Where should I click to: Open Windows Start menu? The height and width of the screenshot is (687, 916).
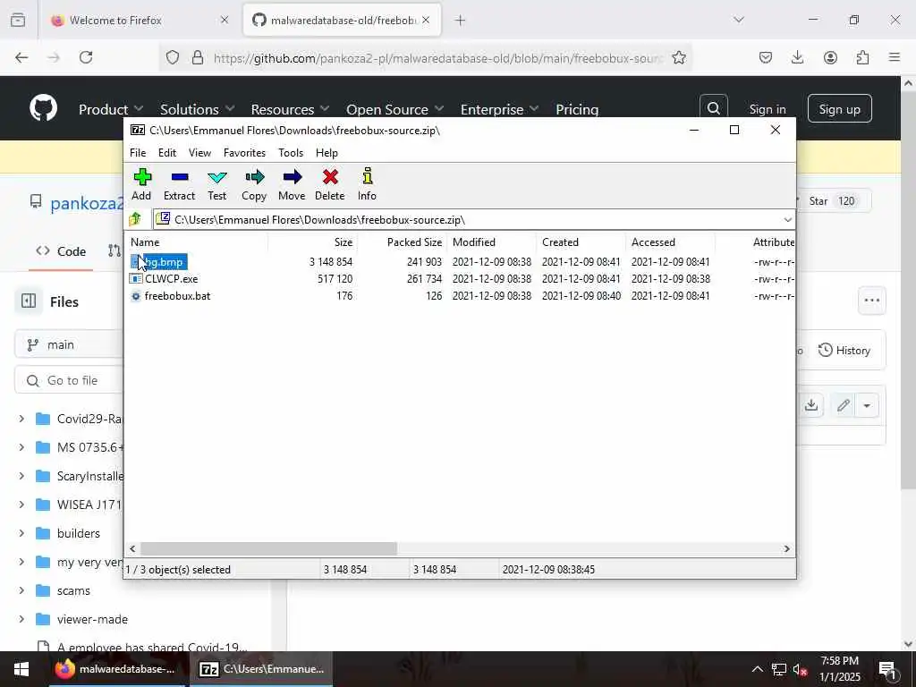click(x=21, y=669)
